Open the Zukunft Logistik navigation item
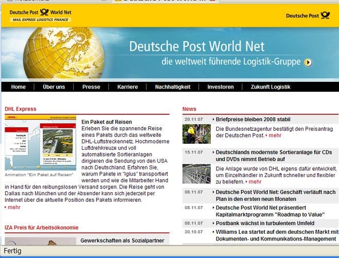Screen dimensions: 339x258 point(270,87)
